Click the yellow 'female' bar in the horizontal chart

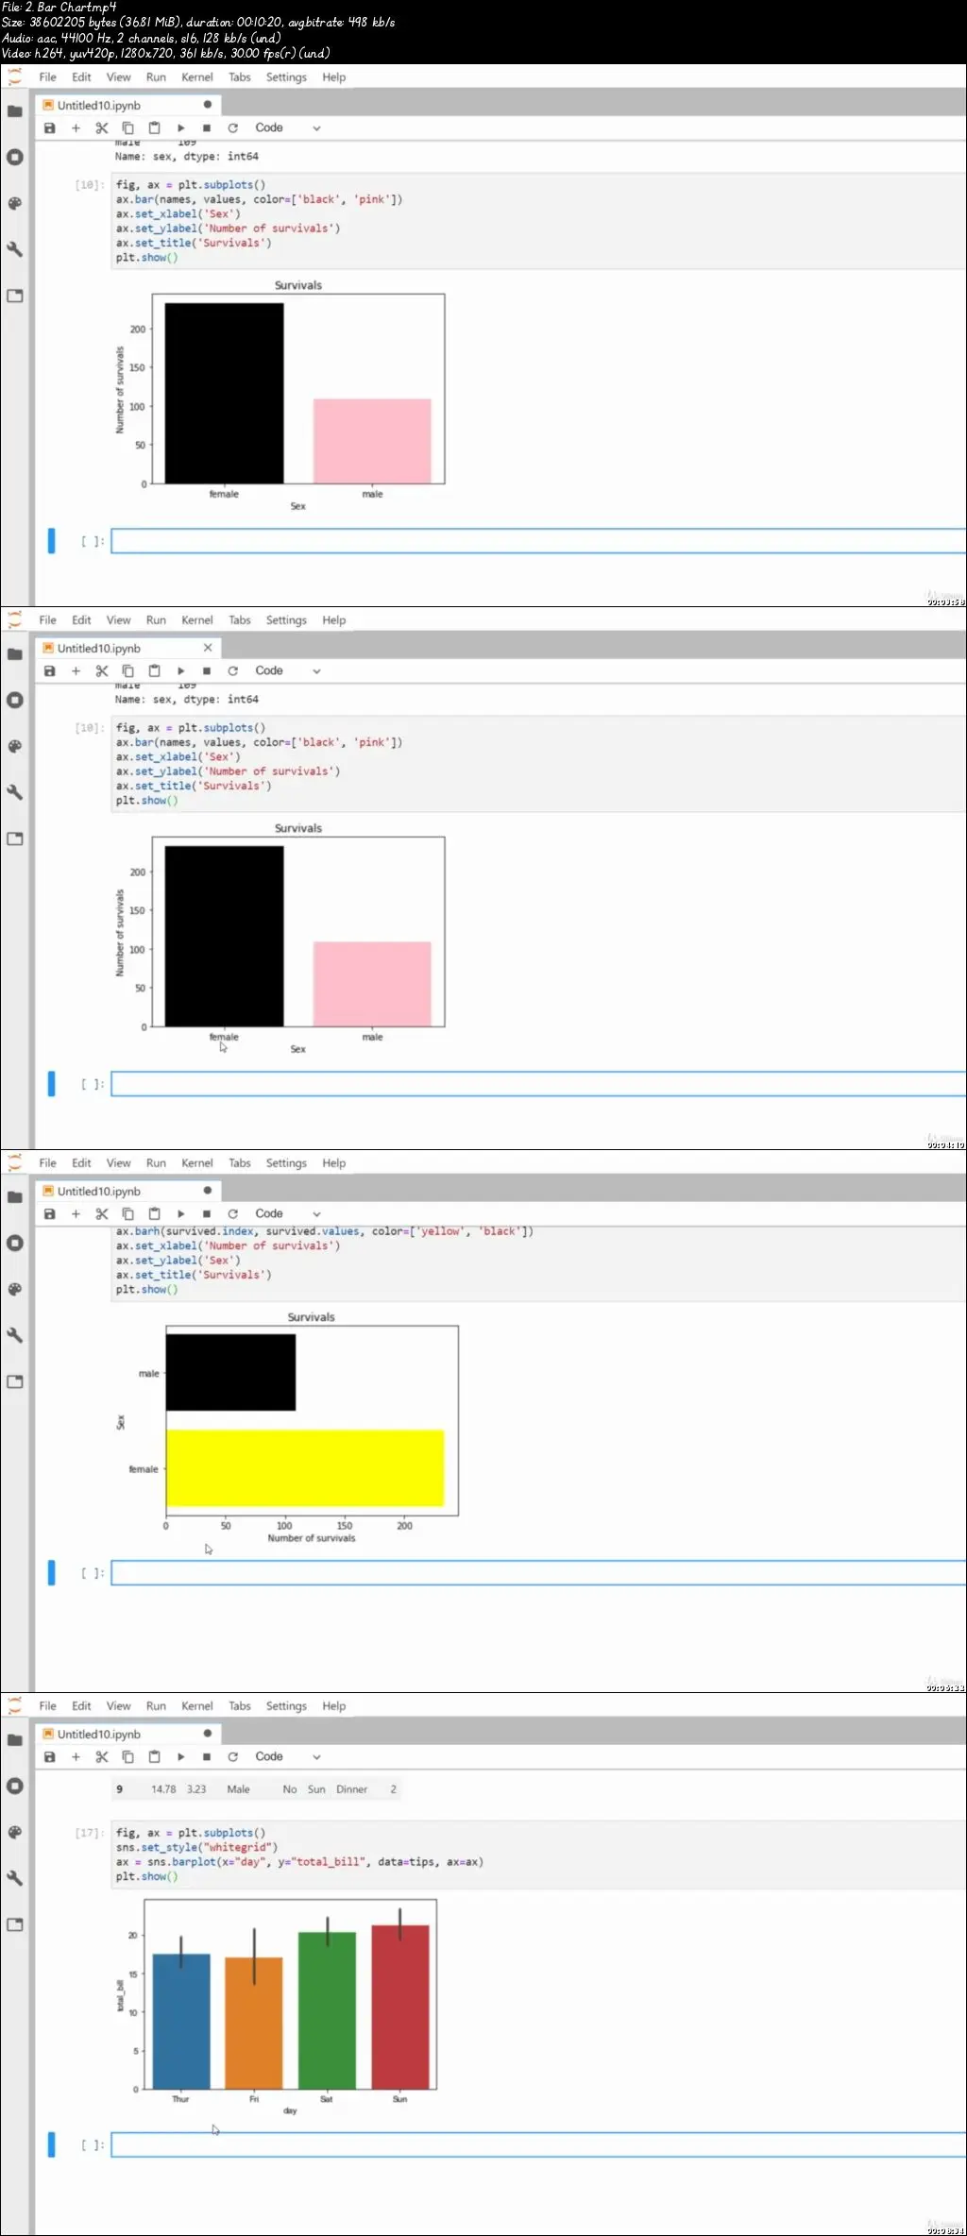pos(305,1467)
